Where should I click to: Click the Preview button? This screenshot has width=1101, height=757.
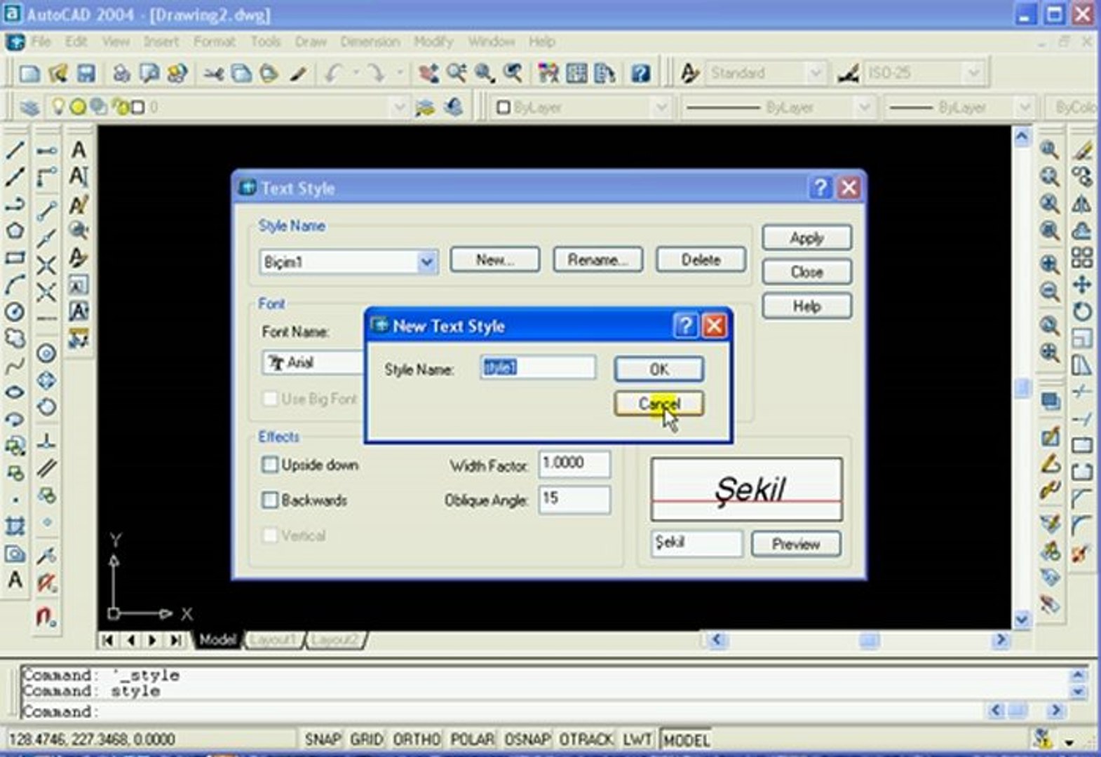(796, 544)
